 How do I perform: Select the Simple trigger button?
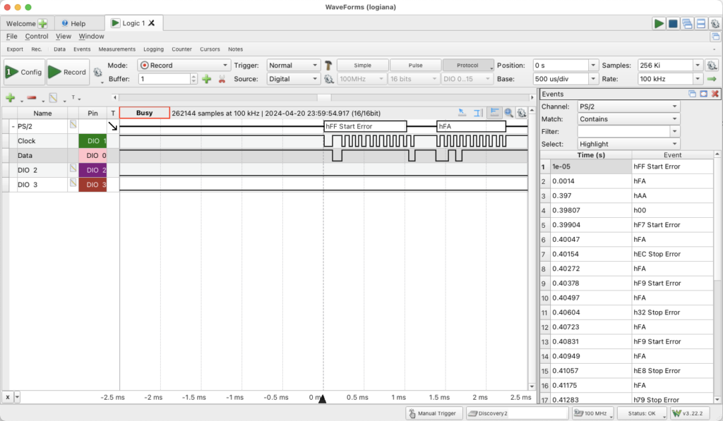pyautogui.click(x=362, y=66)
